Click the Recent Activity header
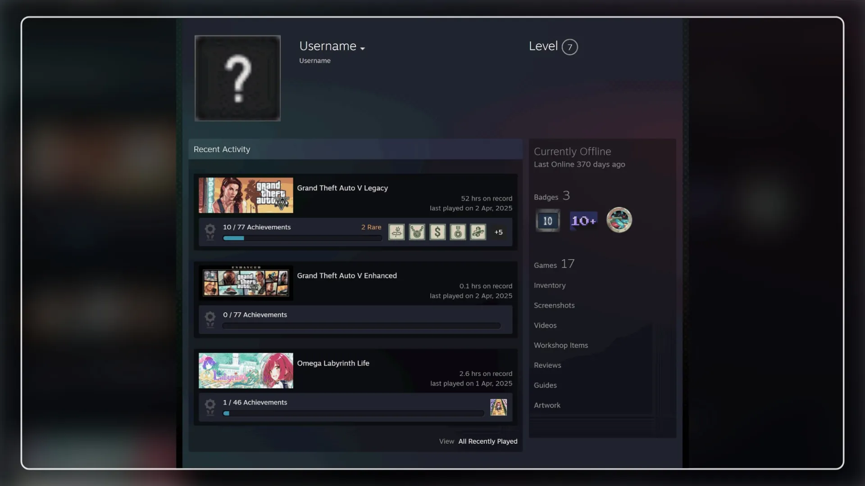Image resolution: width=865 pixels, height=486 pixels. (355, 149)
